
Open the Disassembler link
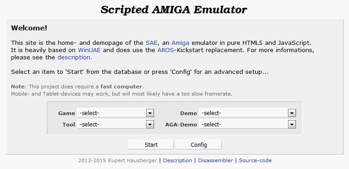point(216,160)
